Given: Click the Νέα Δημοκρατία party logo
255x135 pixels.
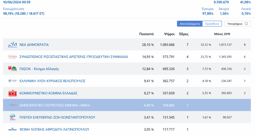Looking at the screenshot, I should point(12,45).
